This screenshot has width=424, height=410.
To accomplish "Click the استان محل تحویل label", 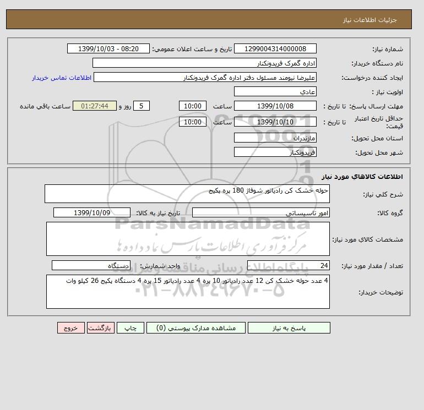I will point(377,138).
